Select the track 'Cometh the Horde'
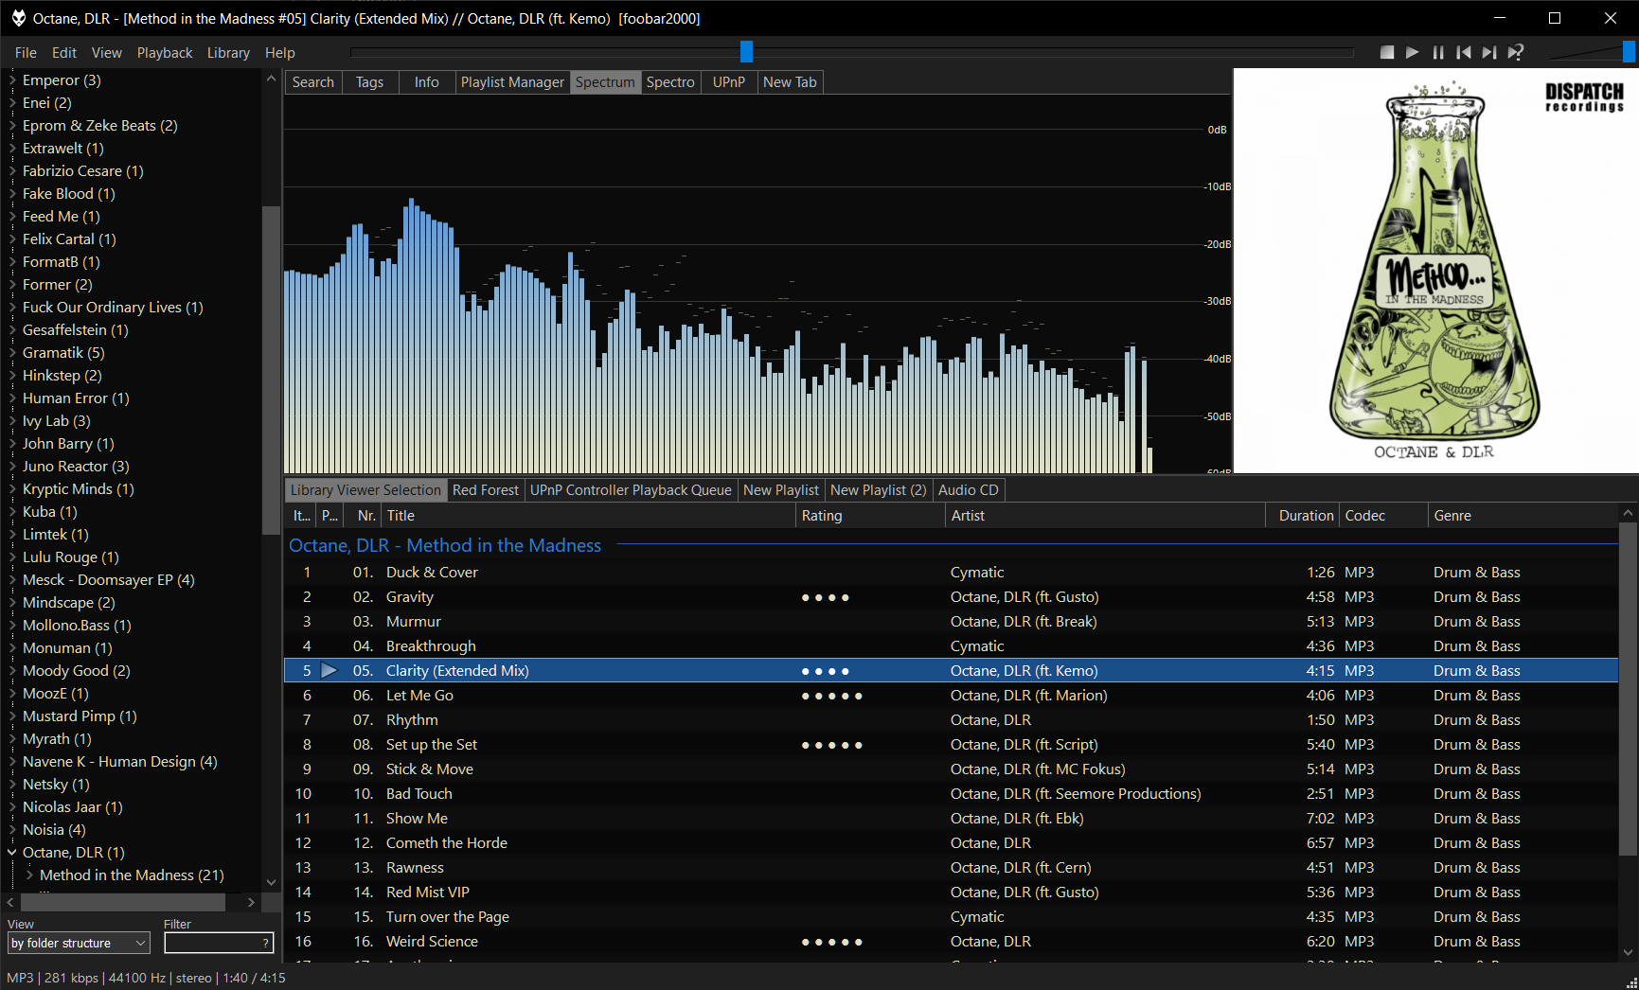 (x=951, y=843)
